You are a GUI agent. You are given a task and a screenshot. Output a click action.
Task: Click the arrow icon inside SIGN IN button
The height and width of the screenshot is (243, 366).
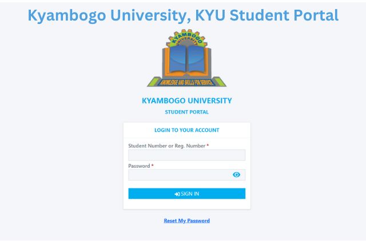point(177,194)
